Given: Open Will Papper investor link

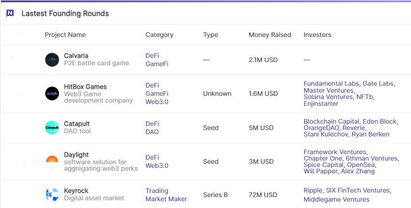Looking at the screenshot, I should click(320, 172).
